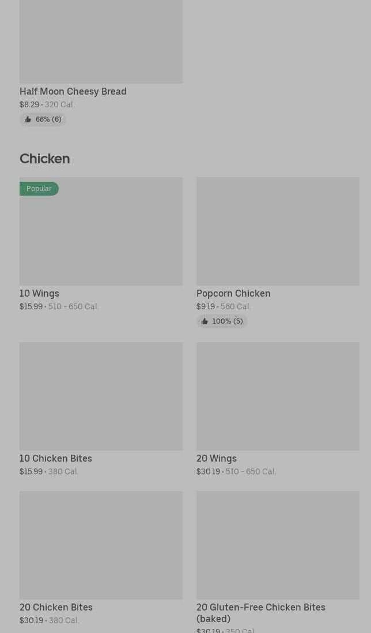Image resolution: width=371 pixels, height=633 pixels.
Task: Open the 10 Wings item photo
Action: [x=101, y=237]
